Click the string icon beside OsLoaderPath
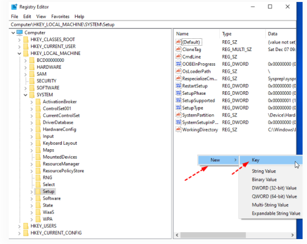Screen dimensions: 307x244 point(178,71)
